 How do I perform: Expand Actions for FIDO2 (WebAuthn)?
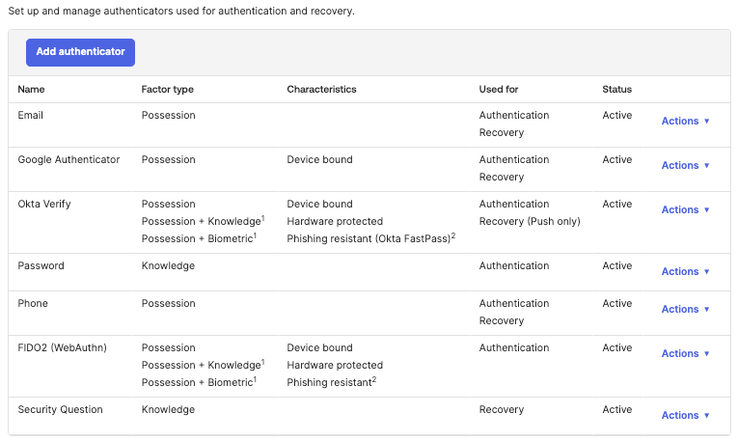[x=685, y=354]
